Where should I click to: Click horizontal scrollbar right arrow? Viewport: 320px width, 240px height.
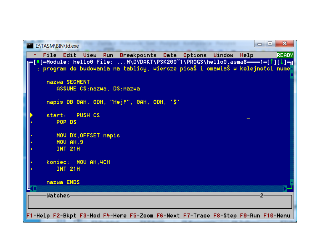point(285,188)
